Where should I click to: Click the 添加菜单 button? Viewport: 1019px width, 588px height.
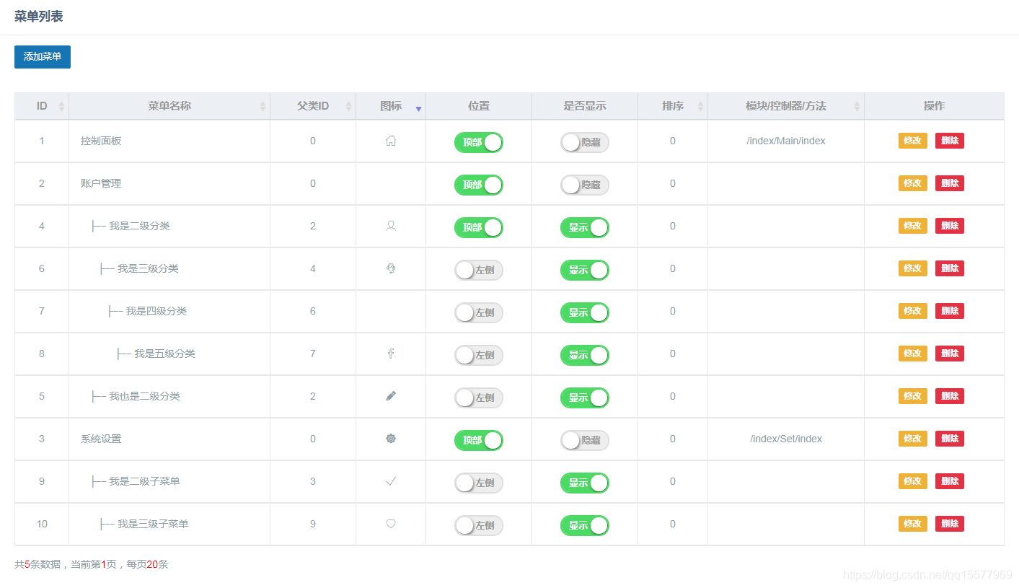pyautogui.click(x=43, y=56)
